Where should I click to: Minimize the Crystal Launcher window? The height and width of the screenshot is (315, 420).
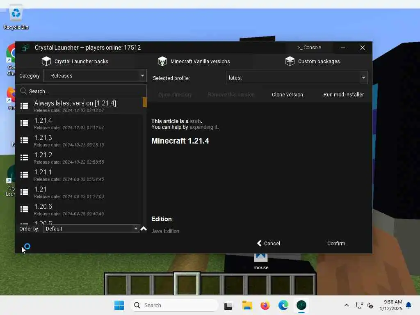click(342, 48)
